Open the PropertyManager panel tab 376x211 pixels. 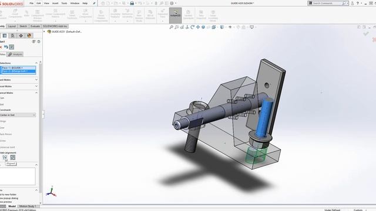[5, 36]
